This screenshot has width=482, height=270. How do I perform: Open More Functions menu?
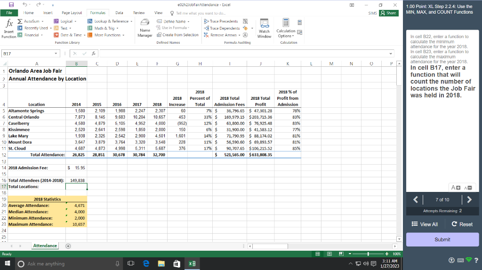tap(106, 35)
